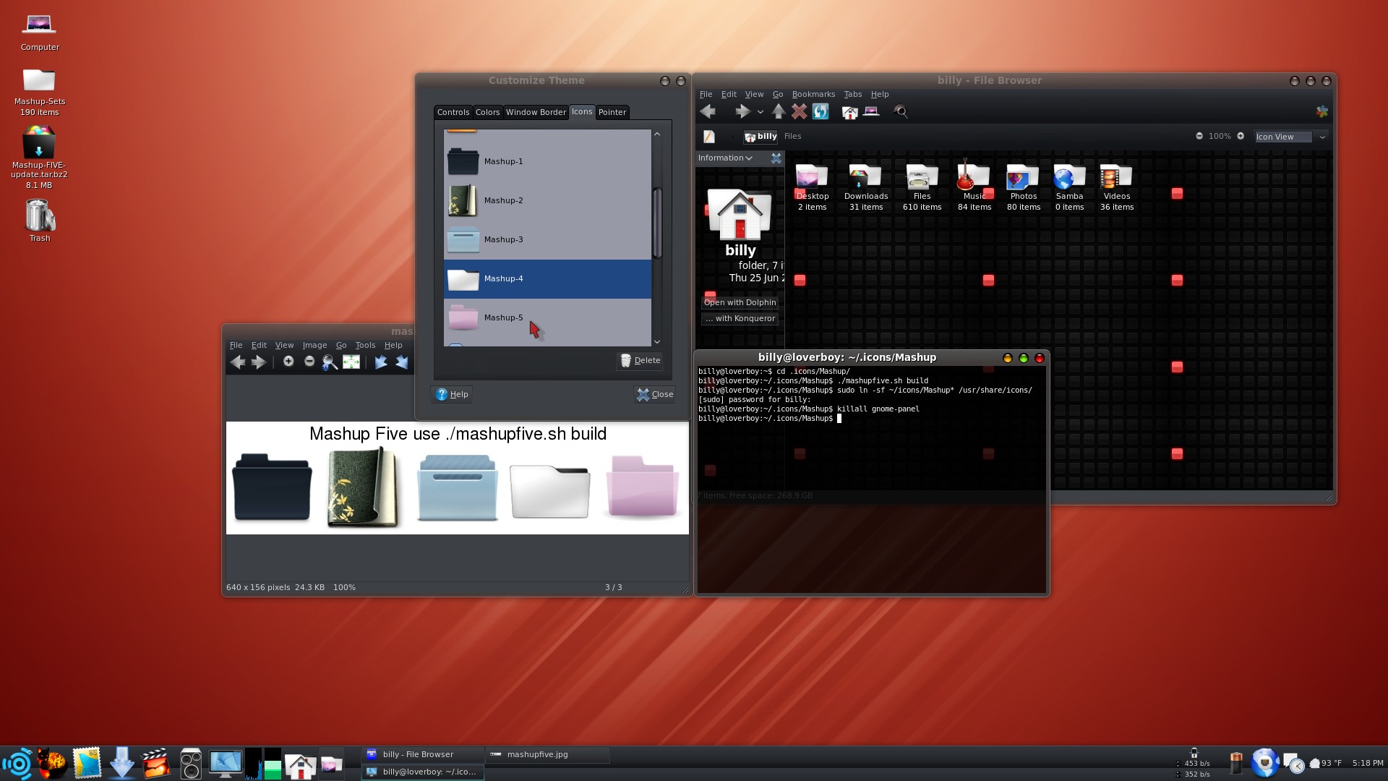Viewport: 1388px width, 781px height.
Task: Select the Files folder with 610 items
Action: [922, 188]
